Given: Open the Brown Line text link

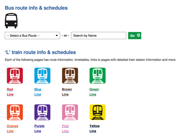Looking at the screenshot, I should click(67, 92).
